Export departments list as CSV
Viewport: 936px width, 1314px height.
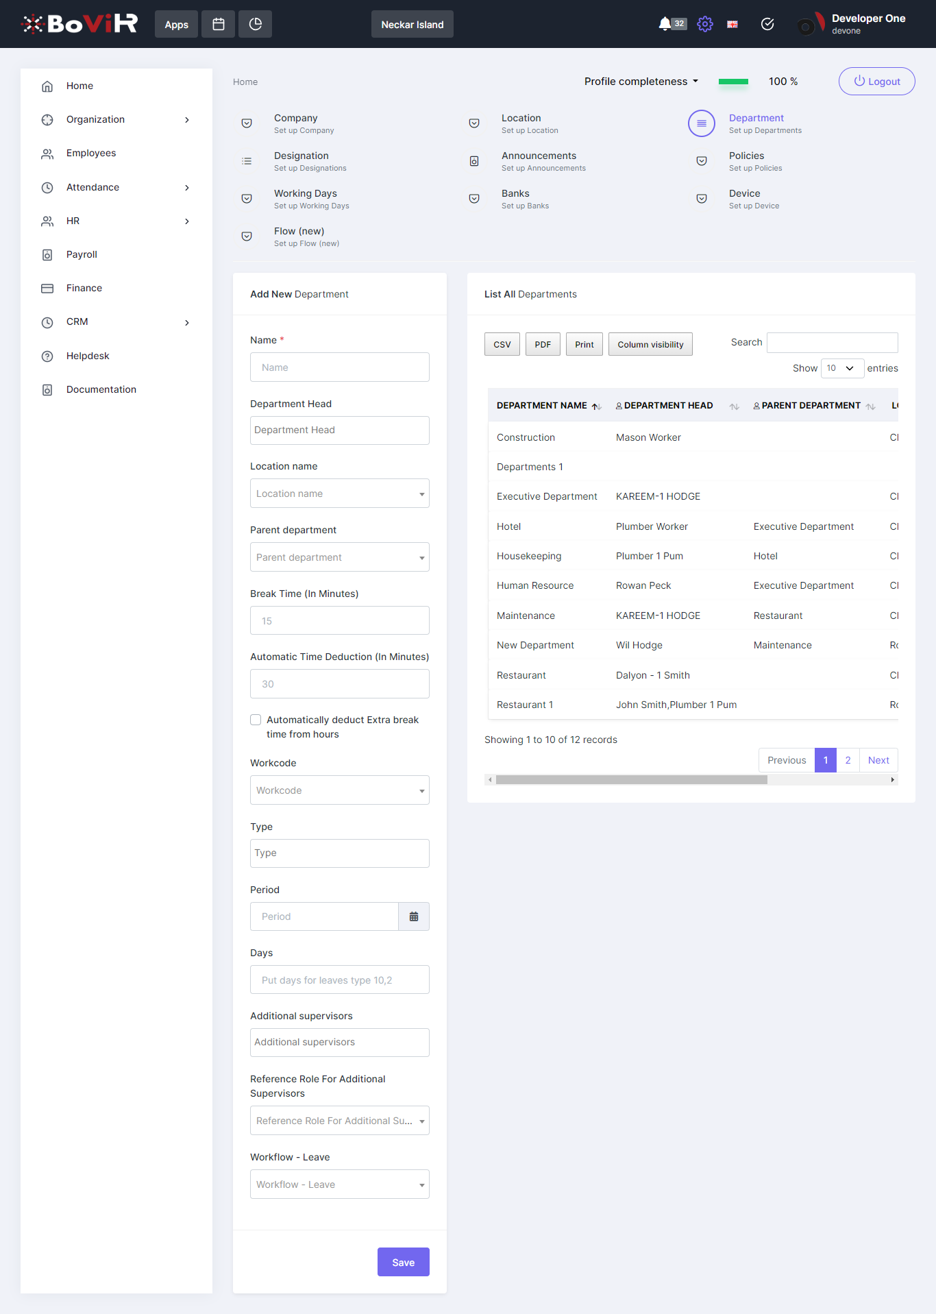pyautogui.click(x=502, y=345)
